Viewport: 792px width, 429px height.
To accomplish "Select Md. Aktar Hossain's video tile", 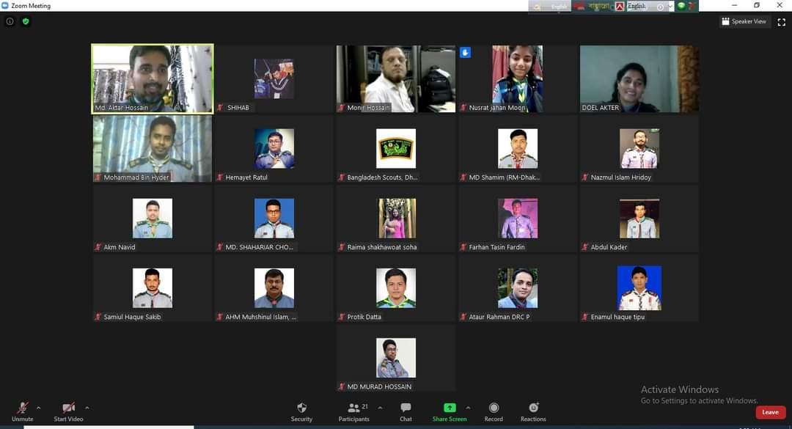I will [x=152, y=78].
